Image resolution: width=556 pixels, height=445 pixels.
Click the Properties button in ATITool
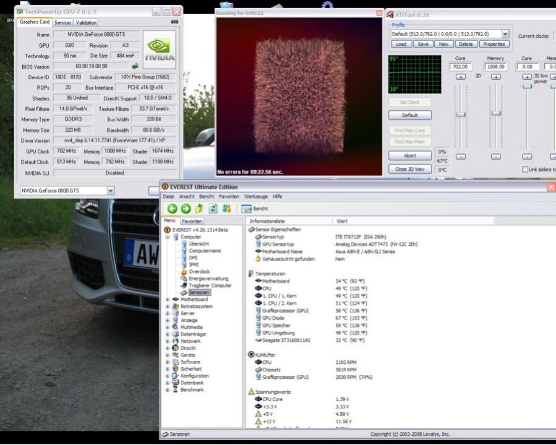494,44
